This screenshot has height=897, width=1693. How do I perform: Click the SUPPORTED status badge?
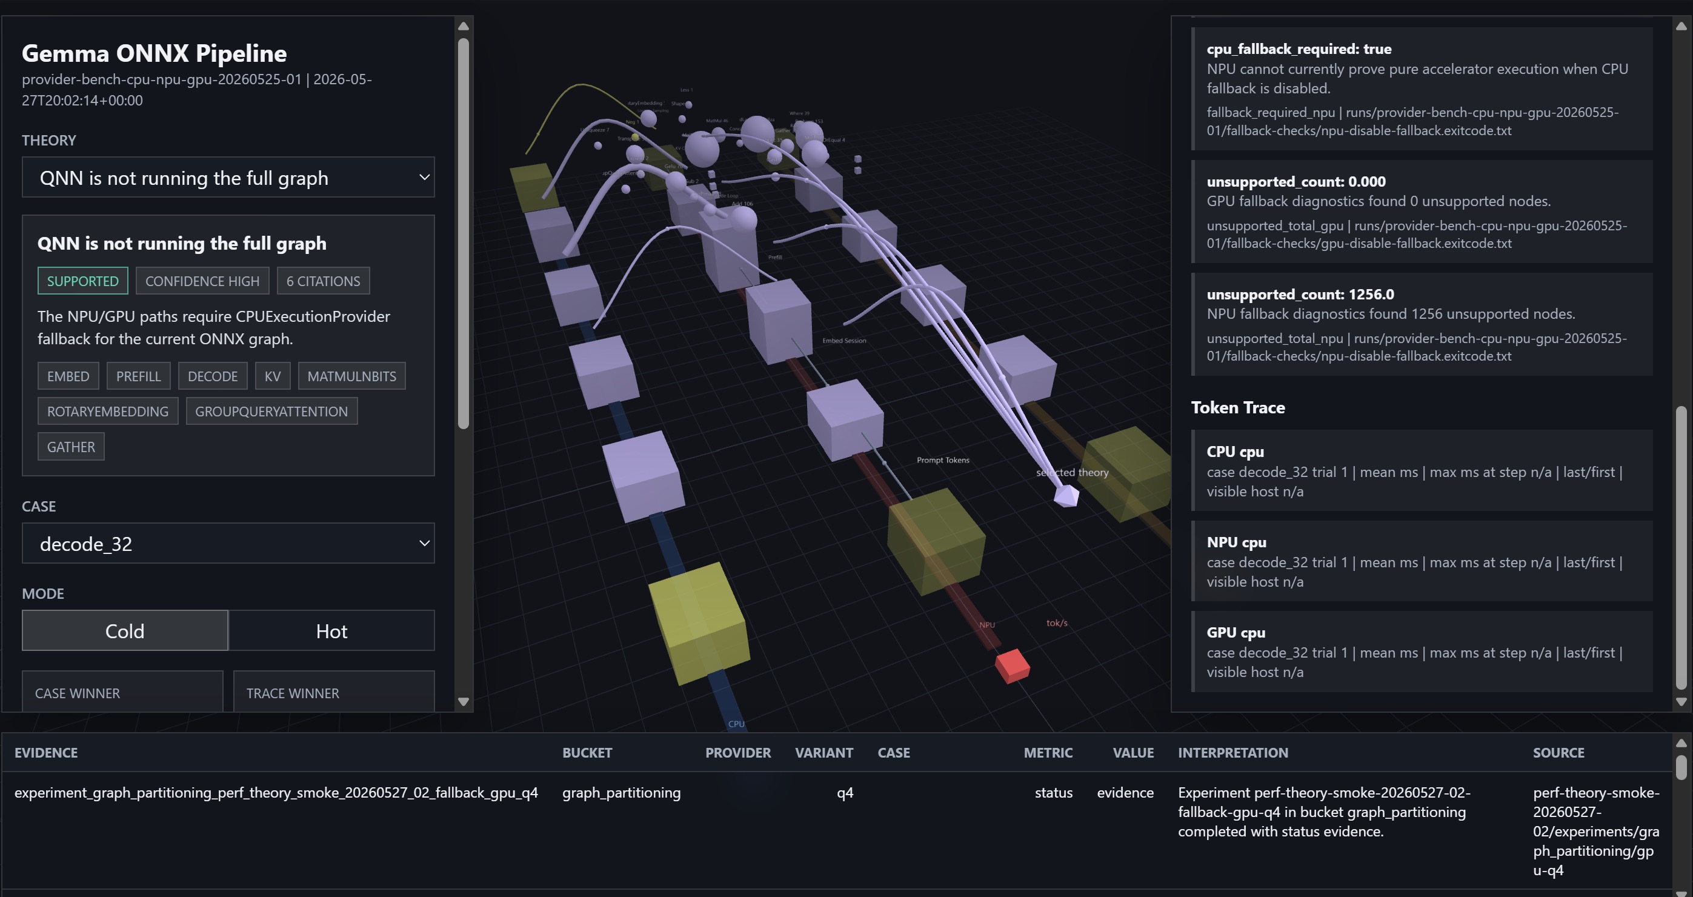point(83,281)
